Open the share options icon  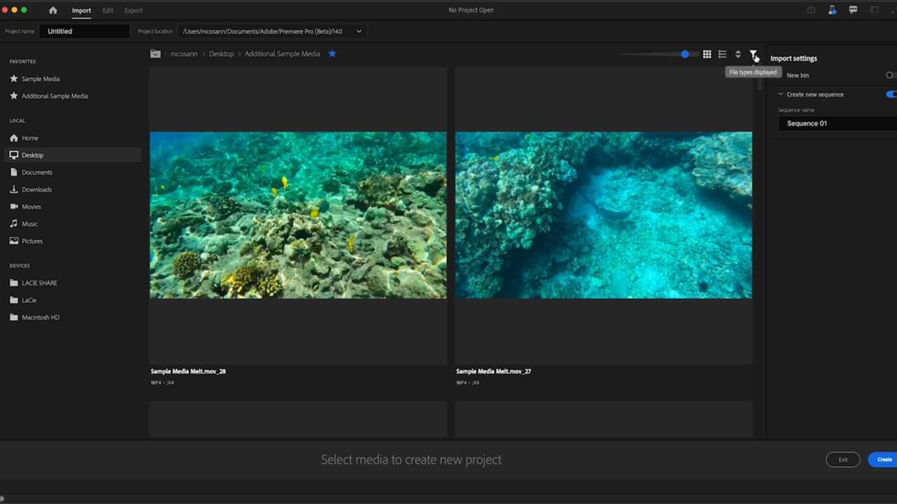811,10
